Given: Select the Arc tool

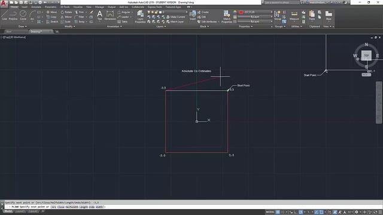Looking at the screenshot, I should (x=32, y=15).
